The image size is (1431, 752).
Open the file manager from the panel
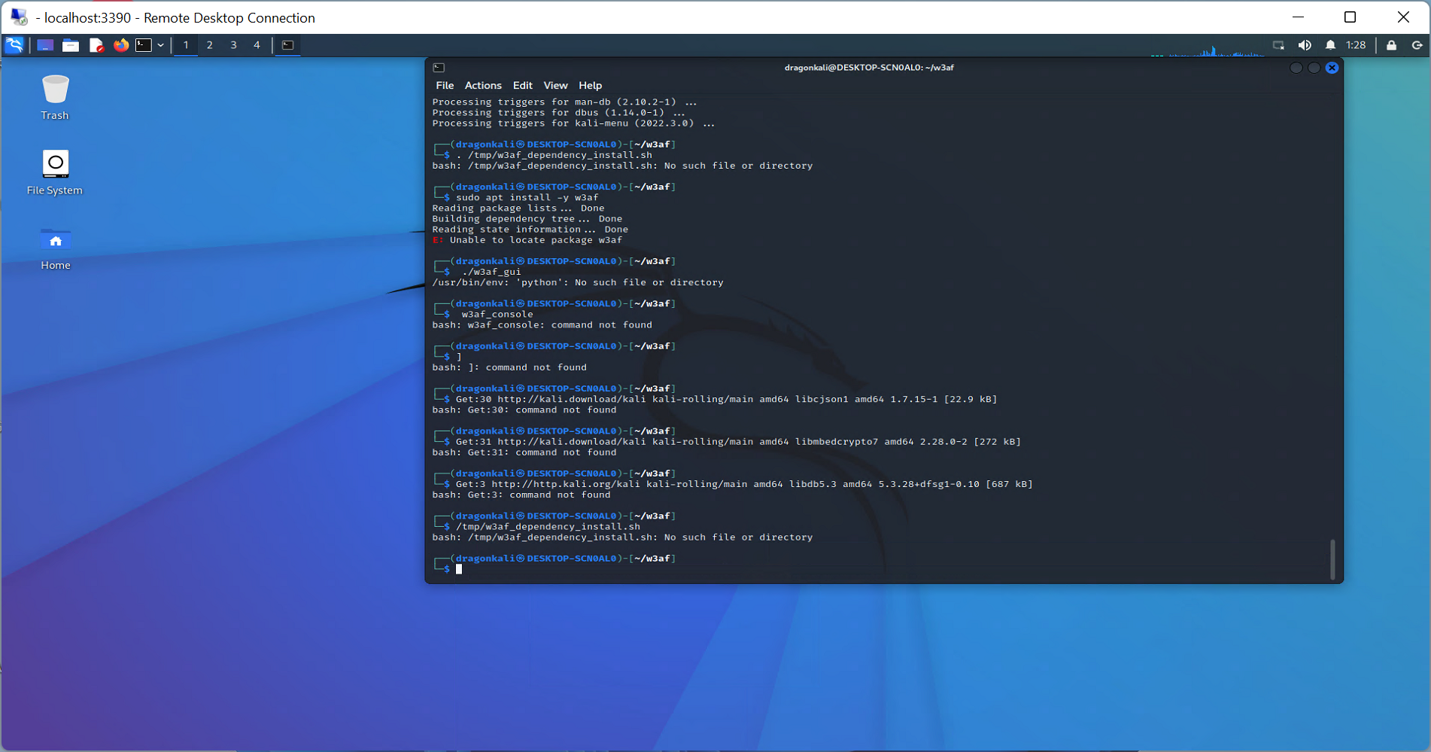(71, 45)
